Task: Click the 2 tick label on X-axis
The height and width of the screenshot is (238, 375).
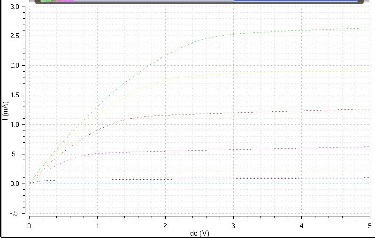Action: (166, 226)
